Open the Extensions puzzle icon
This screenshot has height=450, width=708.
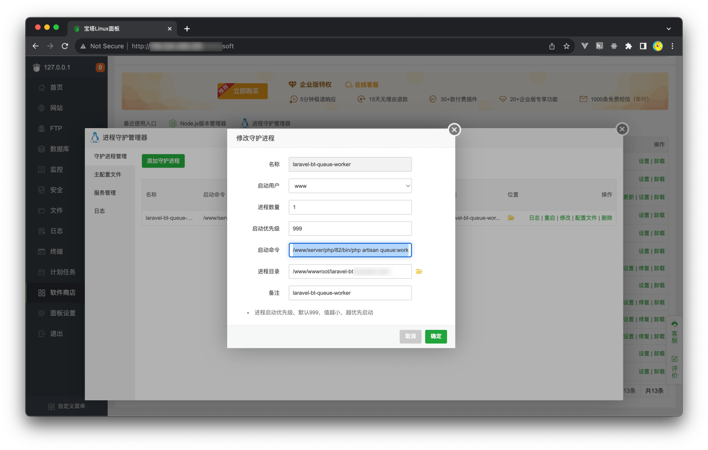point(628,46)
